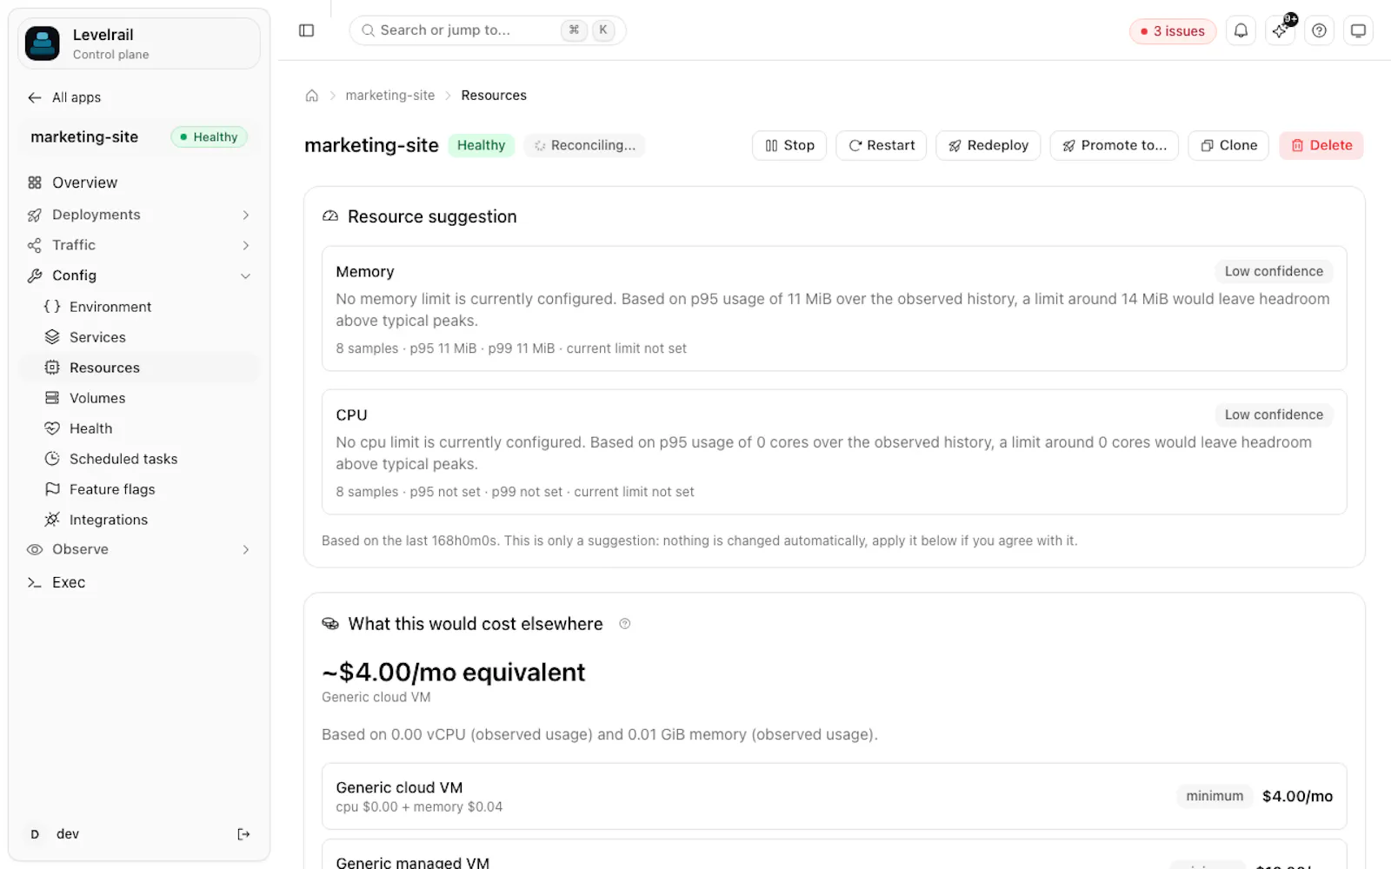This screenshot has height=869, width=1391.
Task: Click the display monitor icon in the header
Action: coord(1358,30)
